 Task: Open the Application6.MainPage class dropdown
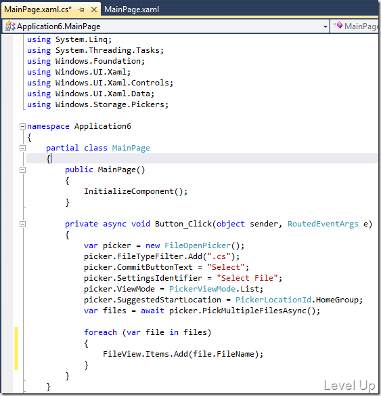326,26
